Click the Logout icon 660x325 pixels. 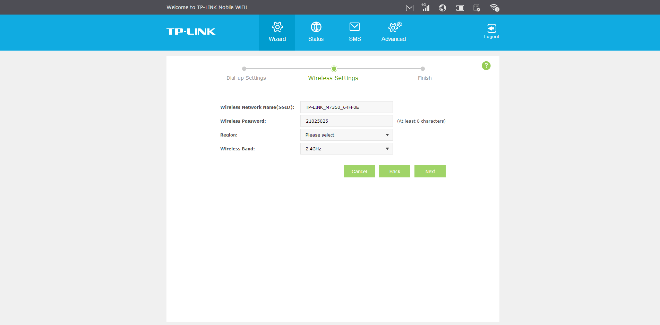pyautogui.click(x=491, y=31)
